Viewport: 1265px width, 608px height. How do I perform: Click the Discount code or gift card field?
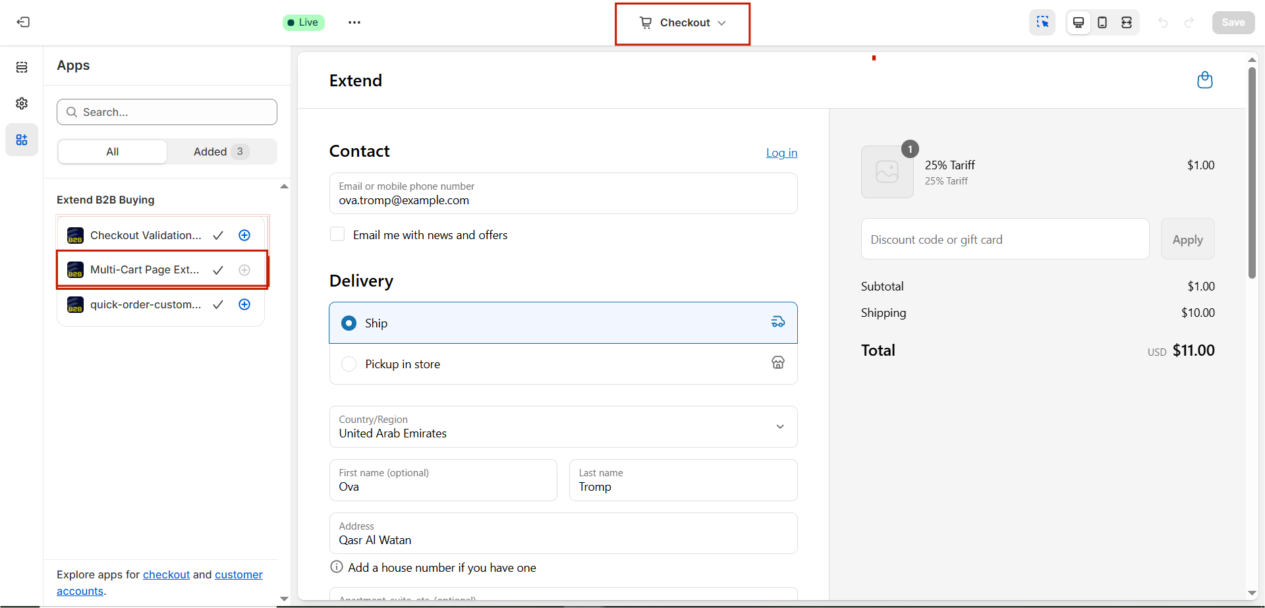click(x=1005, y=239)
